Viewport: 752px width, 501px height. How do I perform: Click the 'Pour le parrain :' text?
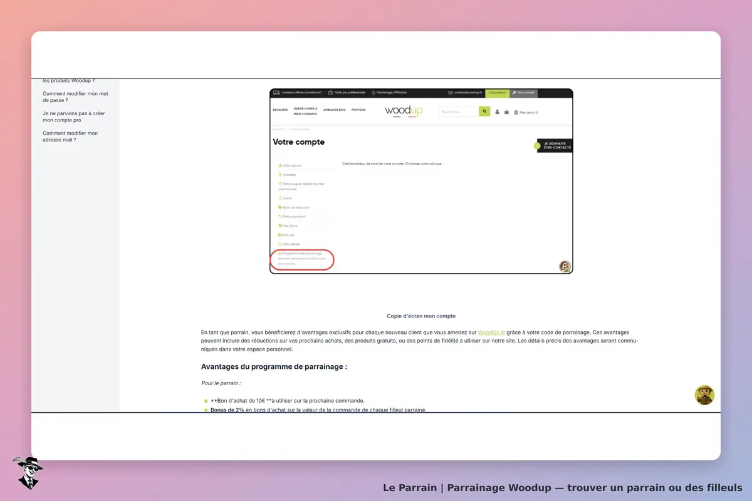tap(221, 383)
